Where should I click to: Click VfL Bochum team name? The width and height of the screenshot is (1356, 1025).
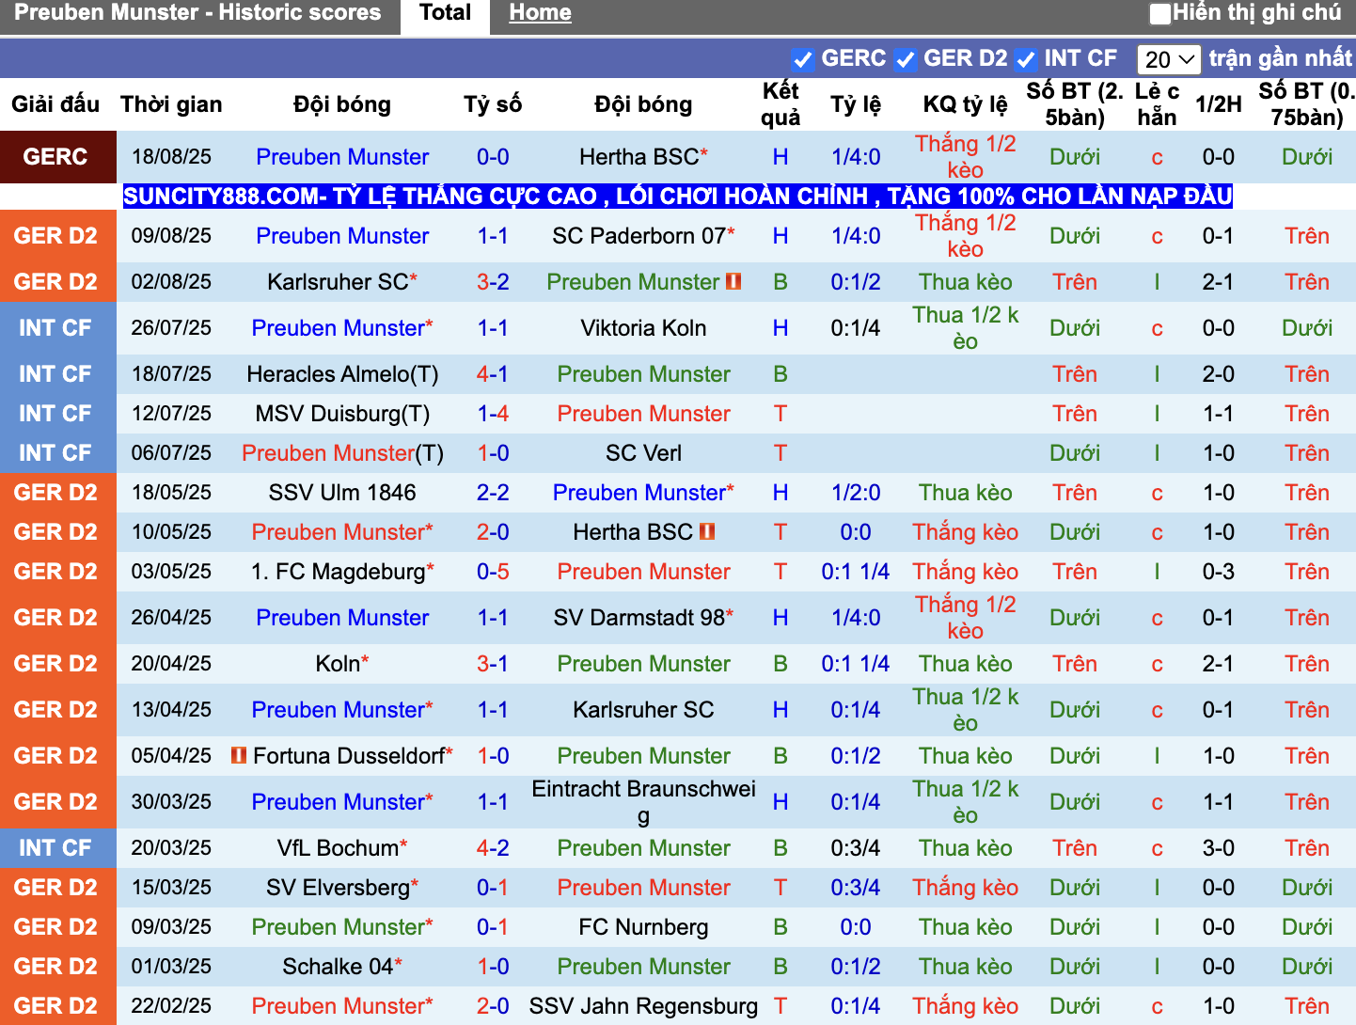coord(339,848)
